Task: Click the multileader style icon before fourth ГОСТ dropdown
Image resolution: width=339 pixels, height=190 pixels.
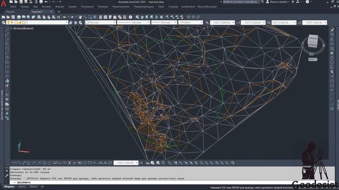Action: 299,22
